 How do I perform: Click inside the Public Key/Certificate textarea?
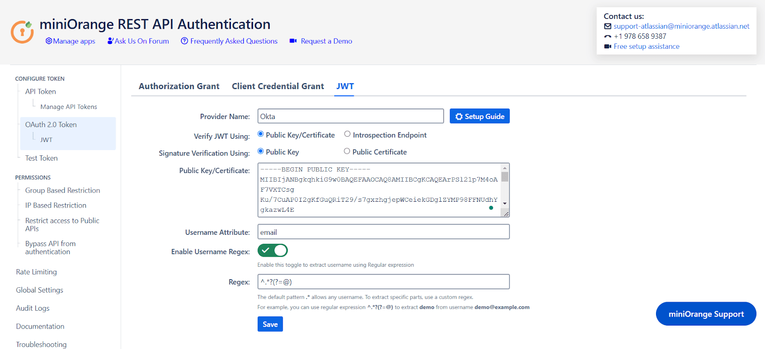tap(379, 190)
